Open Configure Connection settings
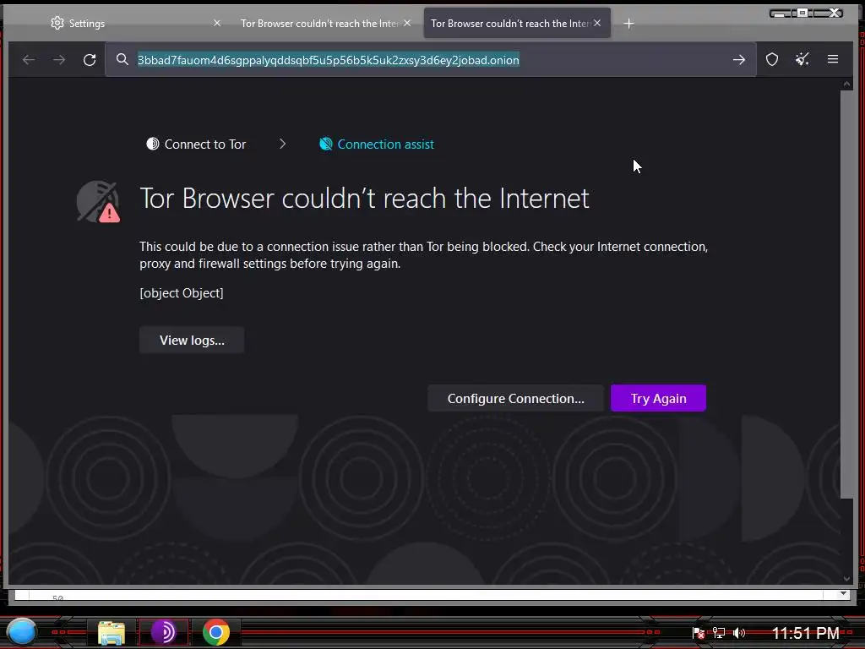 coord(516,399)
